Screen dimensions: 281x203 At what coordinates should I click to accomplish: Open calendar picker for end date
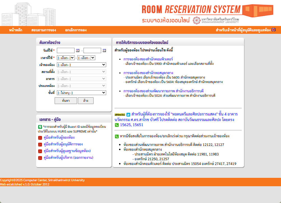click(104, 51)
